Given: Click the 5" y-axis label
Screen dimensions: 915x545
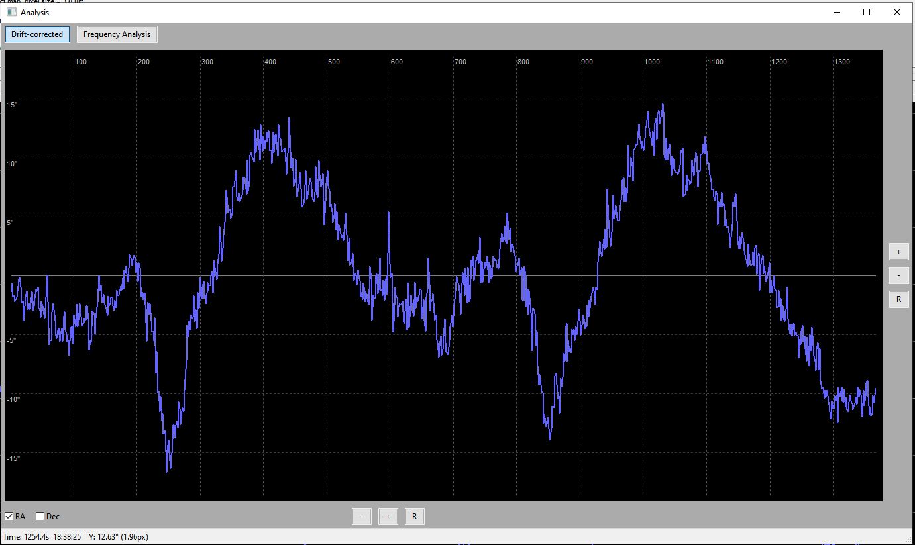Looking at the screenshot, I should 11,223.
